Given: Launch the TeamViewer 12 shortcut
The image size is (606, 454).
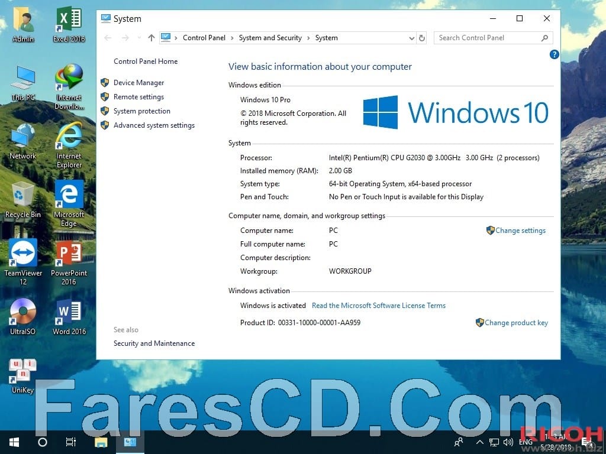Looking at the screenshot, I should tap(23, 262).
